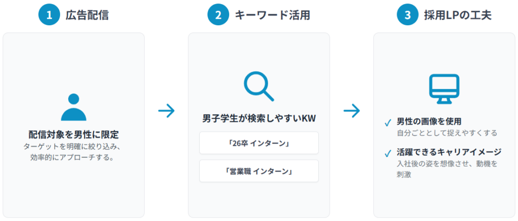Click the arrow between steps 2 and 3
Viewport: 518px width, 221px height.
(352, 111)
